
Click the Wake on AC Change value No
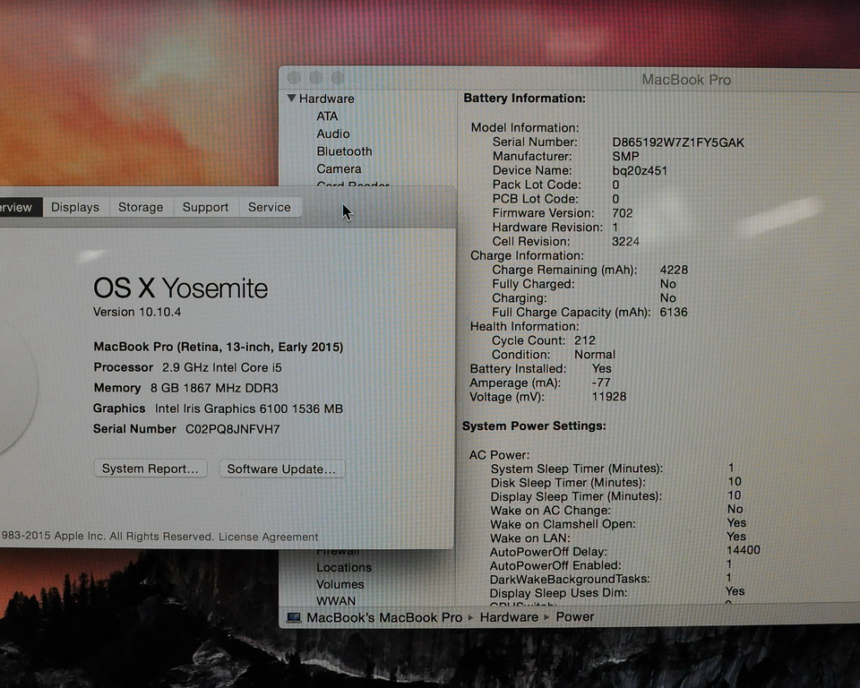click(x=735, y=509)
